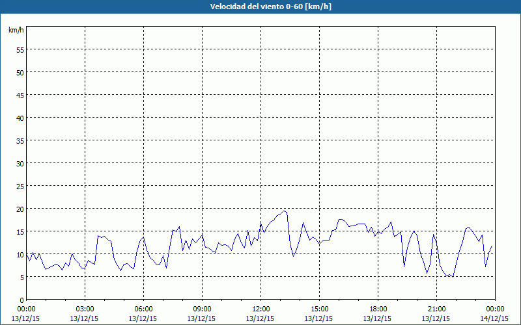Click the 13/12/15 date under 03:00
This screenshot has height=325, width=521.
[85, 318]
